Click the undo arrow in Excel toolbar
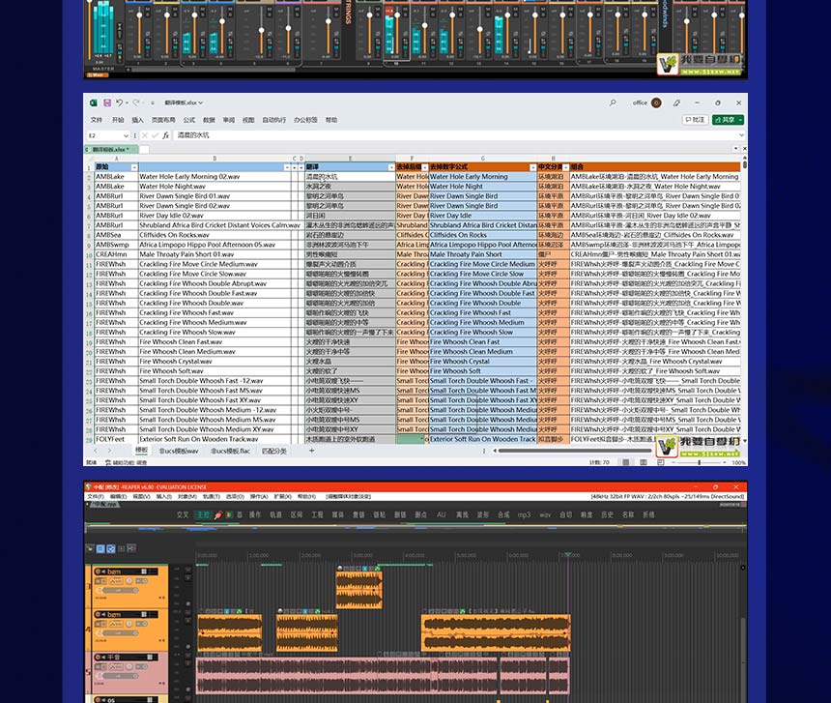 [120, 103]
